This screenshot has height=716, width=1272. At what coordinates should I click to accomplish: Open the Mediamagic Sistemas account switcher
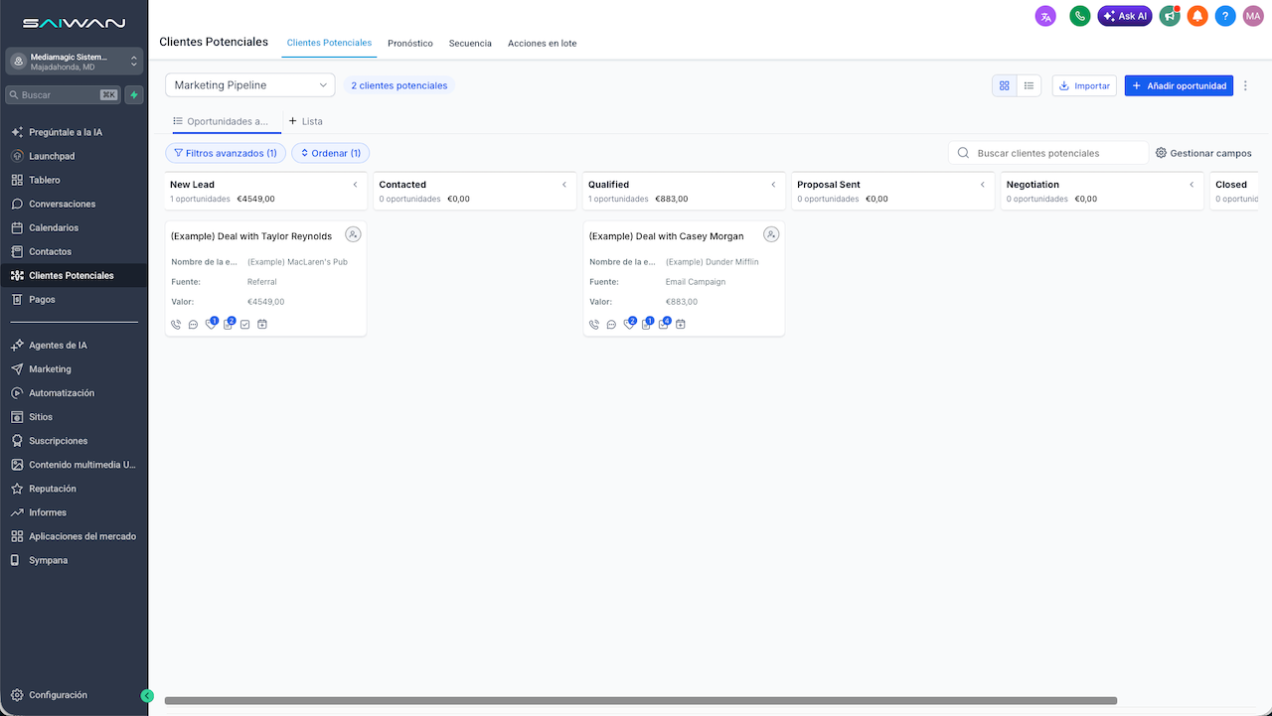click(75, 62)
